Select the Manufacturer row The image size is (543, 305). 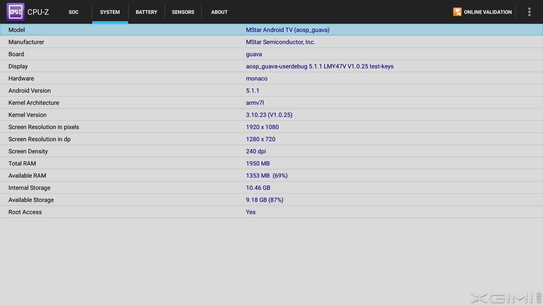[271, 42]
